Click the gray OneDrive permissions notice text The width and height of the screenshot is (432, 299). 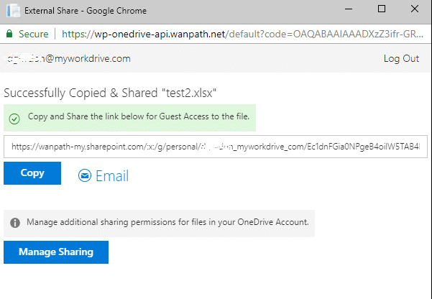pos(167,222)
